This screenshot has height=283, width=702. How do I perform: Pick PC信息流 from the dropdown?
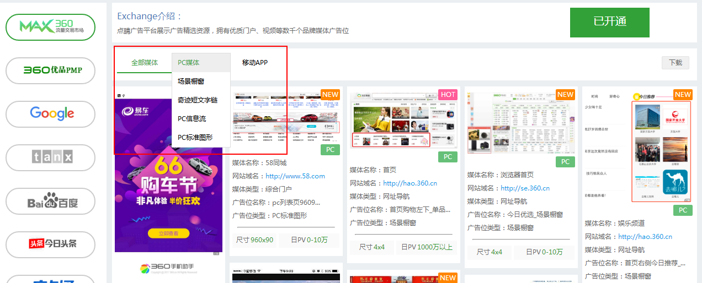click(x=192, y=119)
